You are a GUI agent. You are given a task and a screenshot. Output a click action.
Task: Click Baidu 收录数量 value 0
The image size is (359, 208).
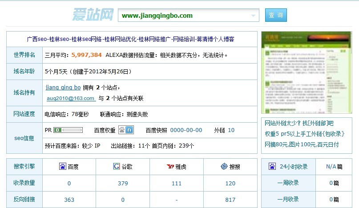pyautogui.click(x=69, y=183)
